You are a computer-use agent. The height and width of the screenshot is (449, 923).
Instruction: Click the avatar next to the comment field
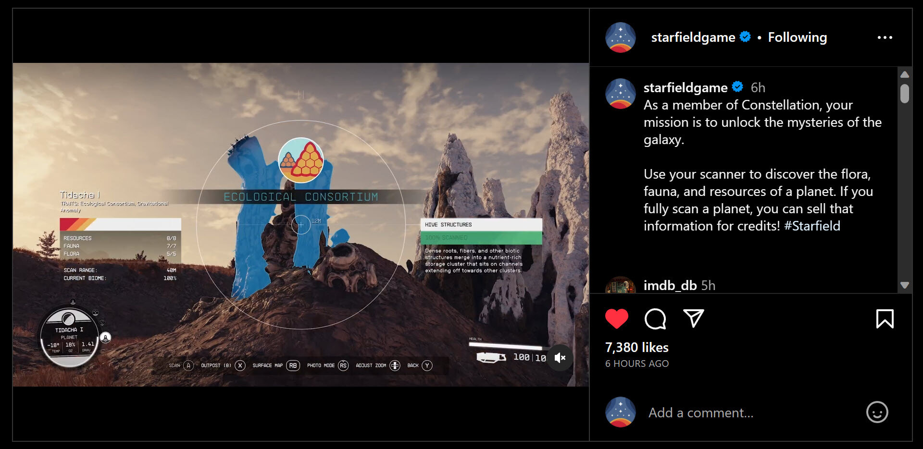tap(620, 412)
